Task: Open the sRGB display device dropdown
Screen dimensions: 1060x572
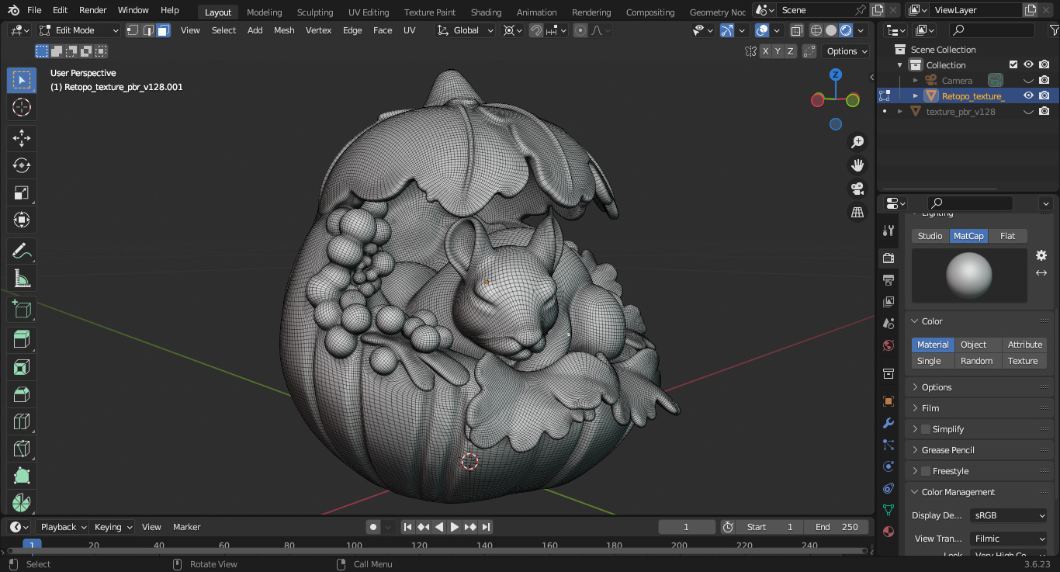Action: point(1009,515)
